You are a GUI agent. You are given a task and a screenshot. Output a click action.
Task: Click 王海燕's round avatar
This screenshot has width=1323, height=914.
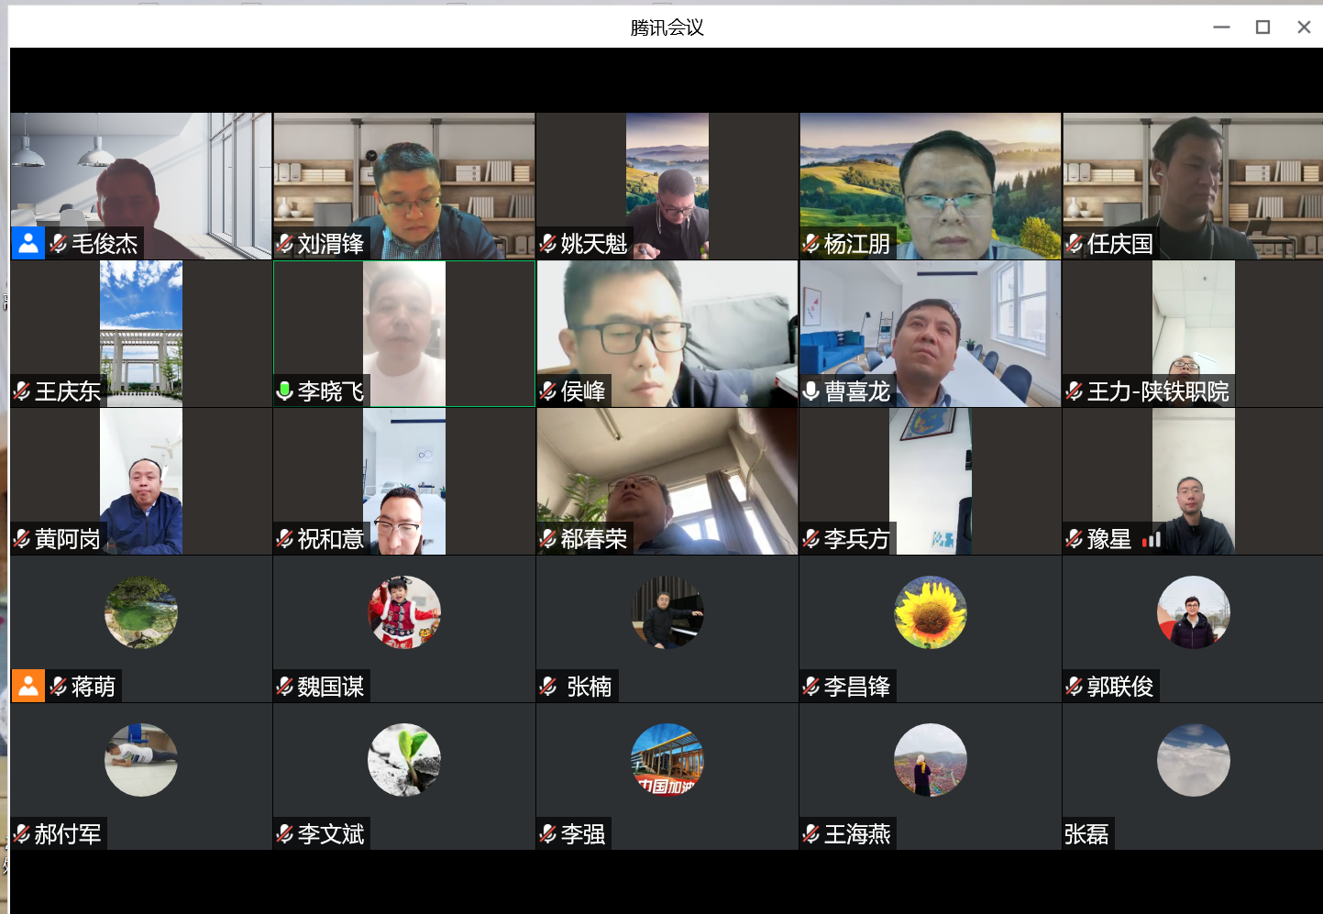[931, 760]
